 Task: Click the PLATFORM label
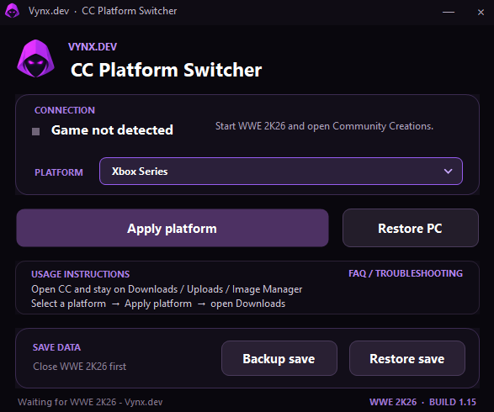pyautogui.click(x=59, y=172)
